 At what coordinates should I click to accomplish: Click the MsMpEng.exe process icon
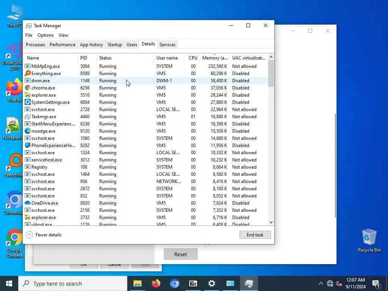pos(28,66)
